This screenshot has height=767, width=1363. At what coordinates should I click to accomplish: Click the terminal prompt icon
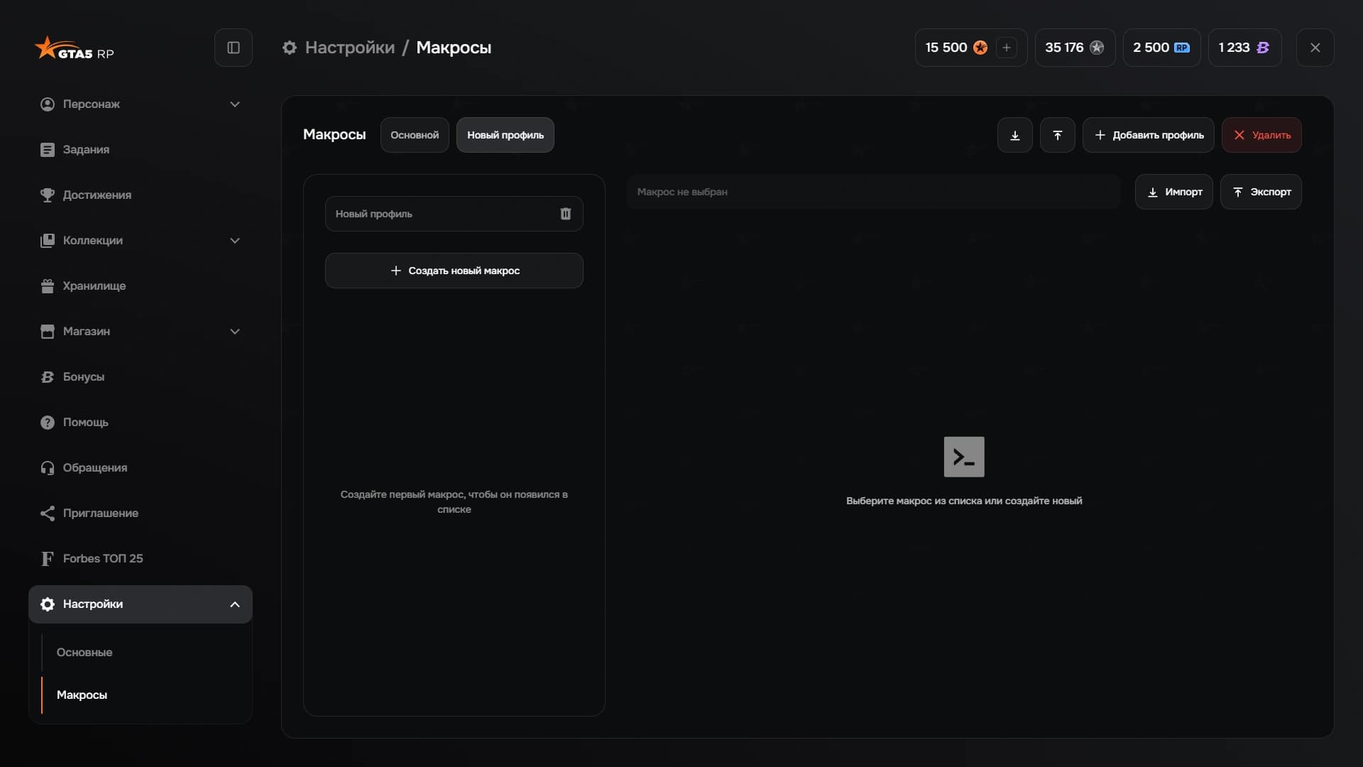pos(964,457)
